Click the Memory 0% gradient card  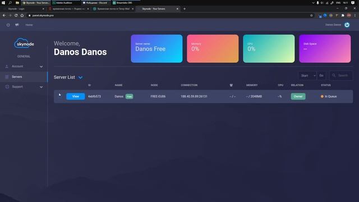(213, 49)
